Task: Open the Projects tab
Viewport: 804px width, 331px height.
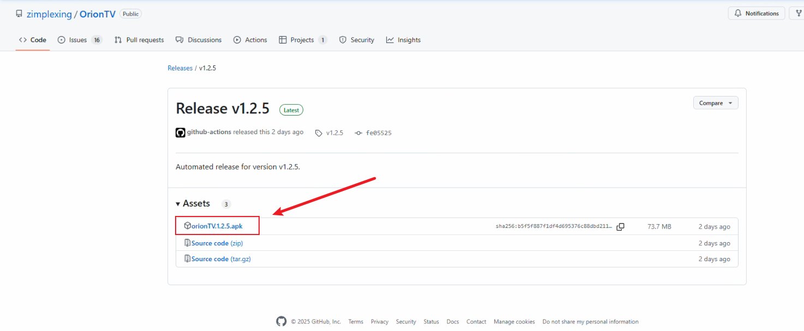Action: [x=303, y=40]
